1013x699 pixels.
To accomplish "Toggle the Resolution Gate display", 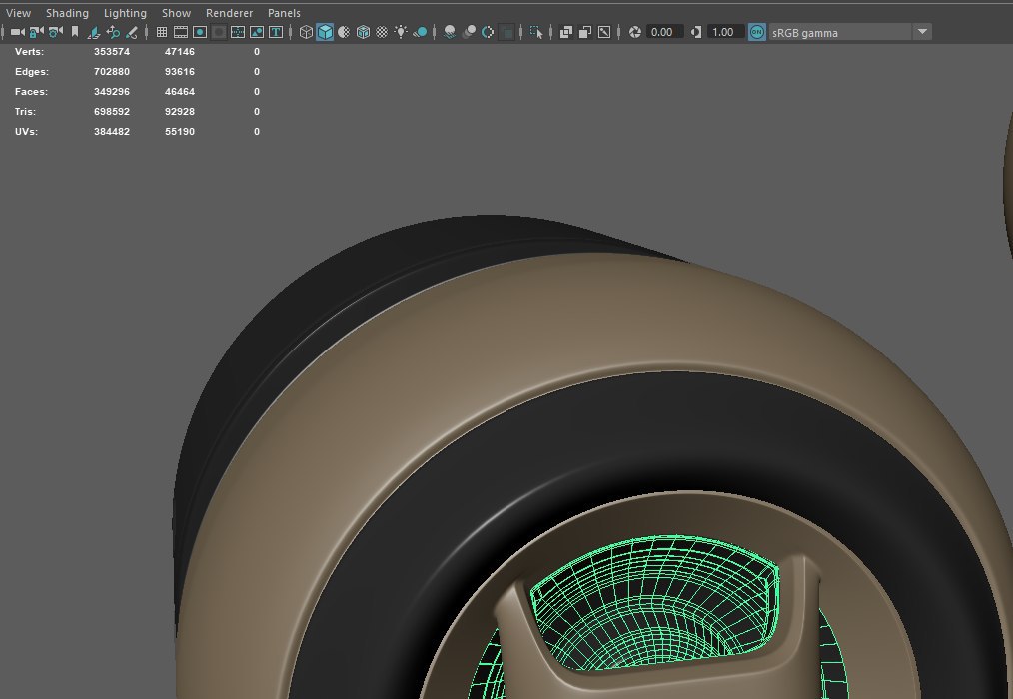I will click(200, 32).
